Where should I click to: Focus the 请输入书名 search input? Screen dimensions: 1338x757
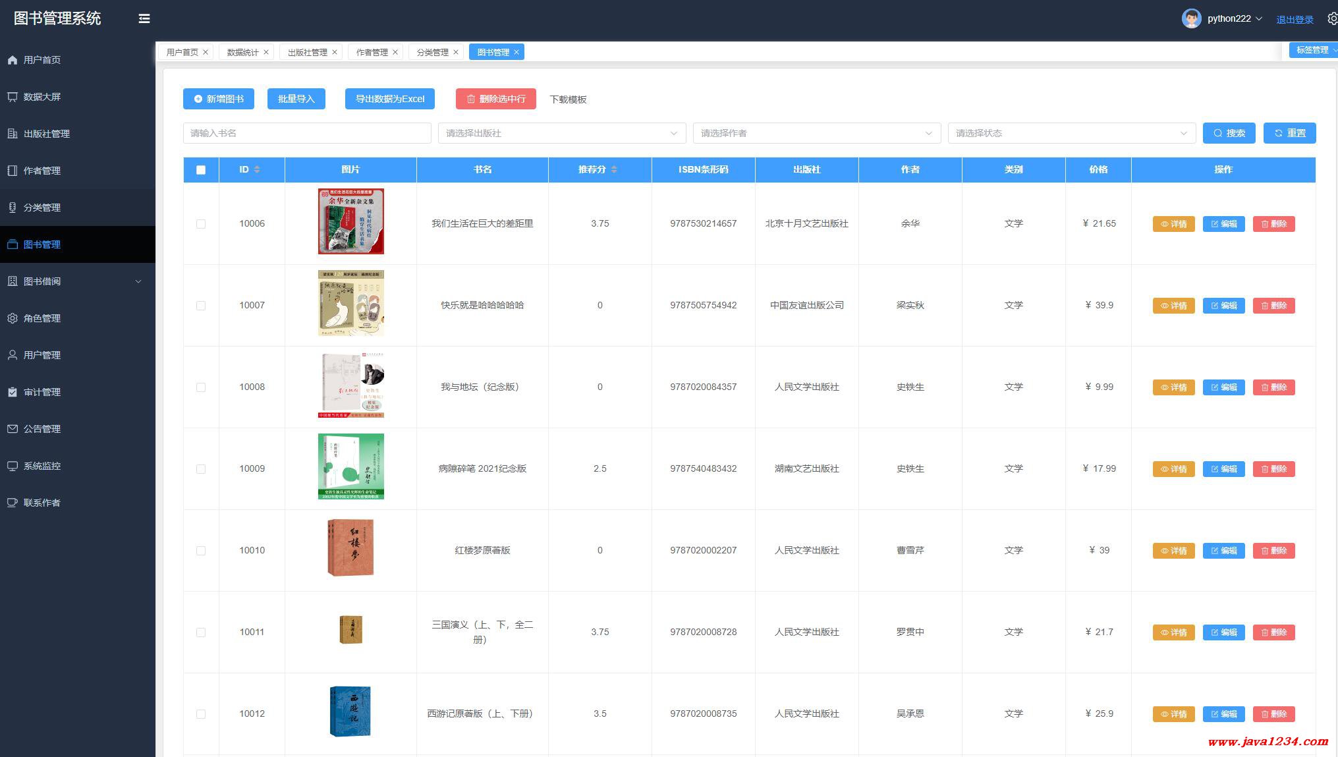tap(307, 133)
